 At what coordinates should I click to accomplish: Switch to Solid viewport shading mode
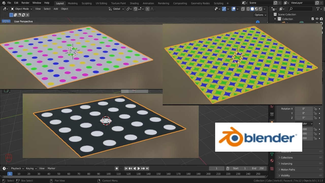252,9
